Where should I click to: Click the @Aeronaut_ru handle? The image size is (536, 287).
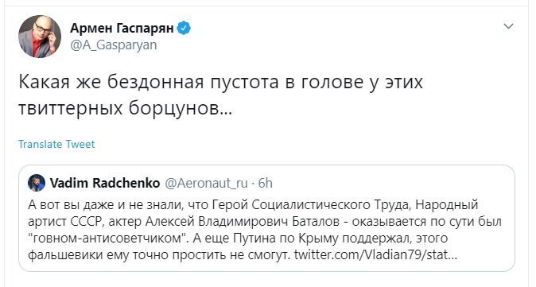207,184
